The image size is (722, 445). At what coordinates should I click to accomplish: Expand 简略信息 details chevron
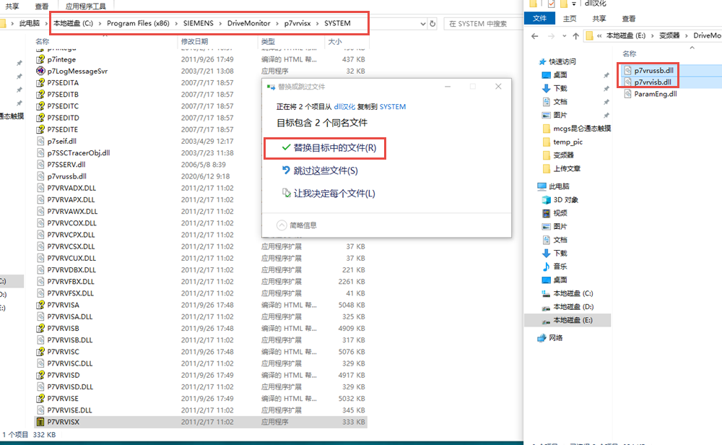(x=282, y=225)
